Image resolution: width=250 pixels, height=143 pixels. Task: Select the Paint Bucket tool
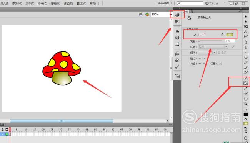pyautogui.click(x=246, y=83)
